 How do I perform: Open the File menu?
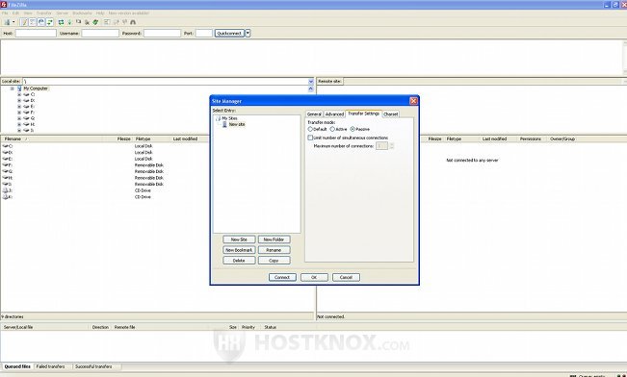click(x=5, y=13)
